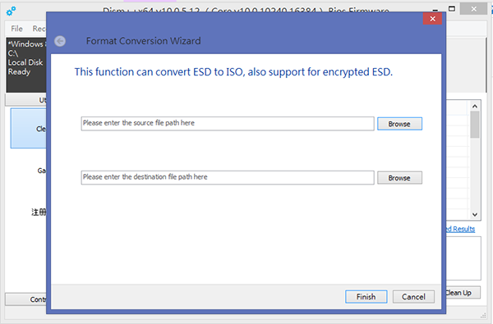The image size is (493, 324).
Task: Close the Dism++ main window
Action: [x=473, y=9]
